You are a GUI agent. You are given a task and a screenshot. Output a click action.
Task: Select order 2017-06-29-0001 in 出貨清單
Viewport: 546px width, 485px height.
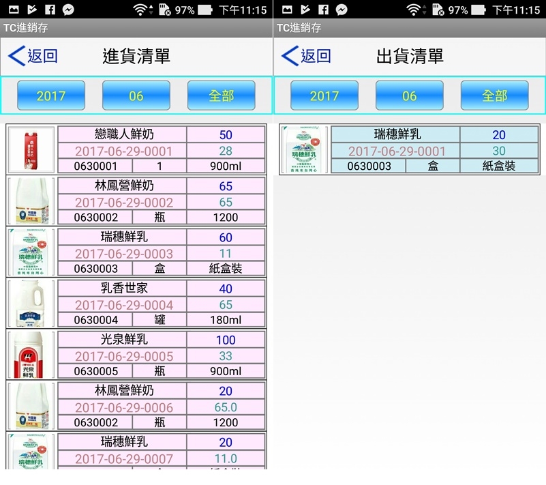tap(397, 151)
